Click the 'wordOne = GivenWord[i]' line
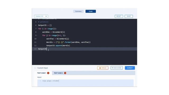The height and width of the screenshot is (95, 169). (x=54, y=32)
